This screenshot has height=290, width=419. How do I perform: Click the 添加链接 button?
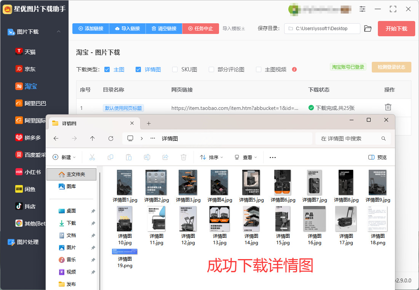point(91,29)
